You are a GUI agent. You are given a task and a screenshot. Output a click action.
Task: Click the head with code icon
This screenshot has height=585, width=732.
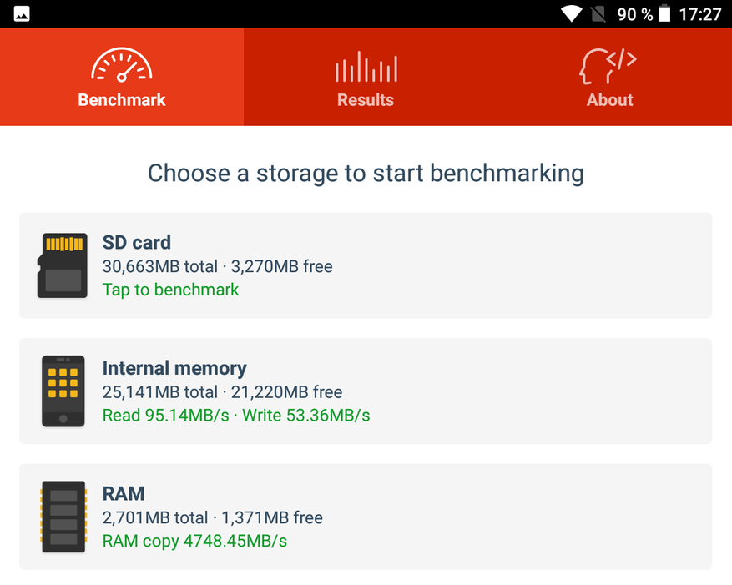608,66
